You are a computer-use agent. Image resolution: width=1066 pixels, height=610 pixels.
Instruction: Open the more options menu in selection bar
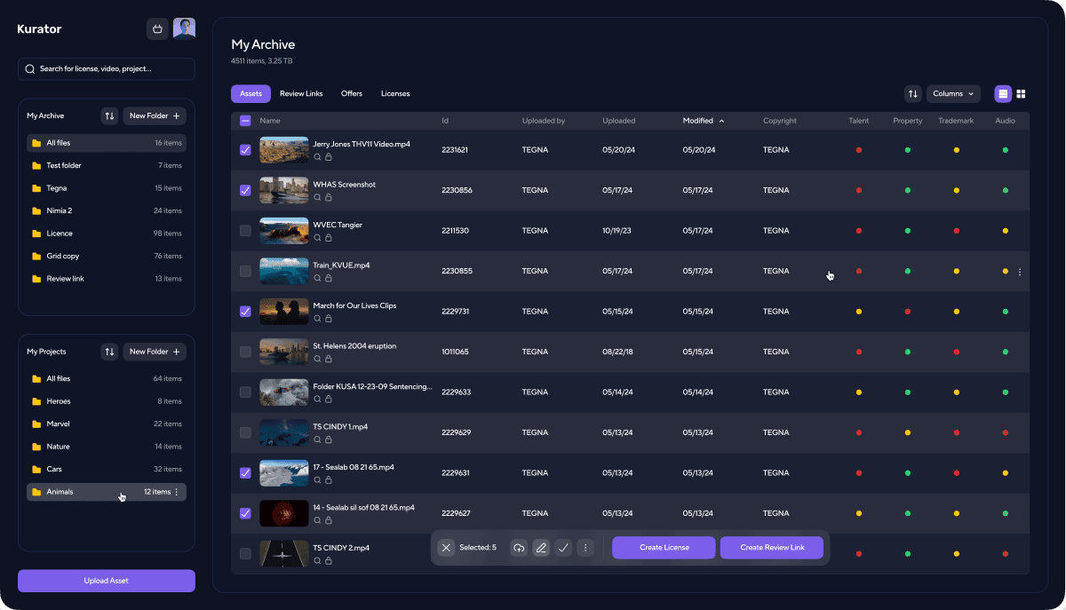(x=585, y=548)
